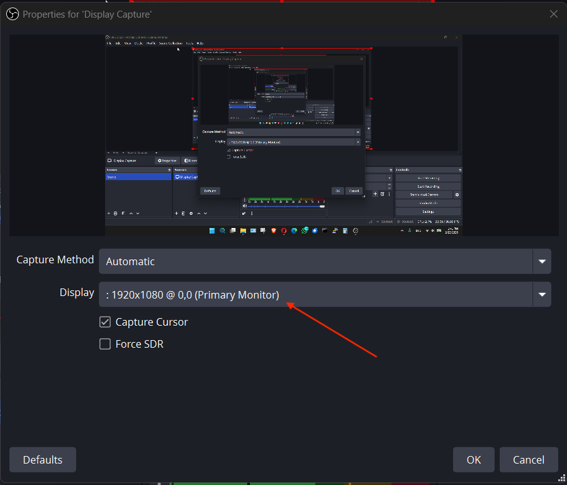Confirm the properties with OK
Image resolution: width=567 pixels, height=485 pixels.
click(473, 460)
